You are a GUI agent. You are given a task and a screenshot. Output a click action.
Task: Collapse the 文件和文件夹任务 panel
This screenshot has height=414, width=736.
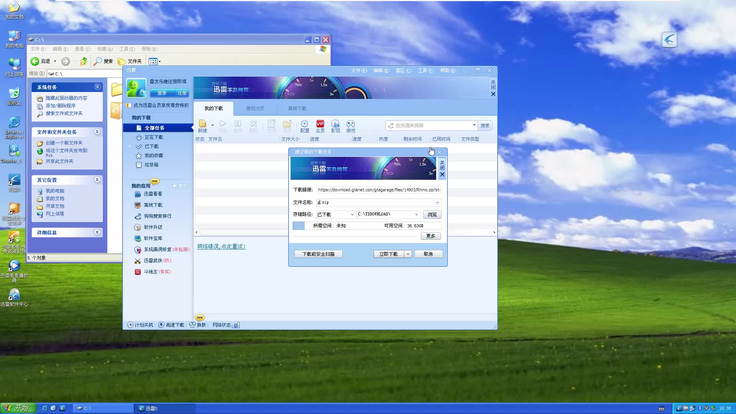click(x=97, y=132)
